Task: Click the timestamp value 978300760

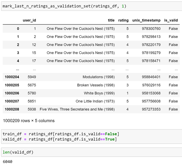Action: pos(151,28)
